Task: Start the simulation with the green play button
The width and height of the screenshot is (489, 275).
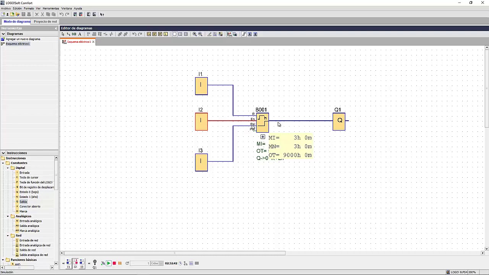Action: pyautogui.click(x=108, y=263)
